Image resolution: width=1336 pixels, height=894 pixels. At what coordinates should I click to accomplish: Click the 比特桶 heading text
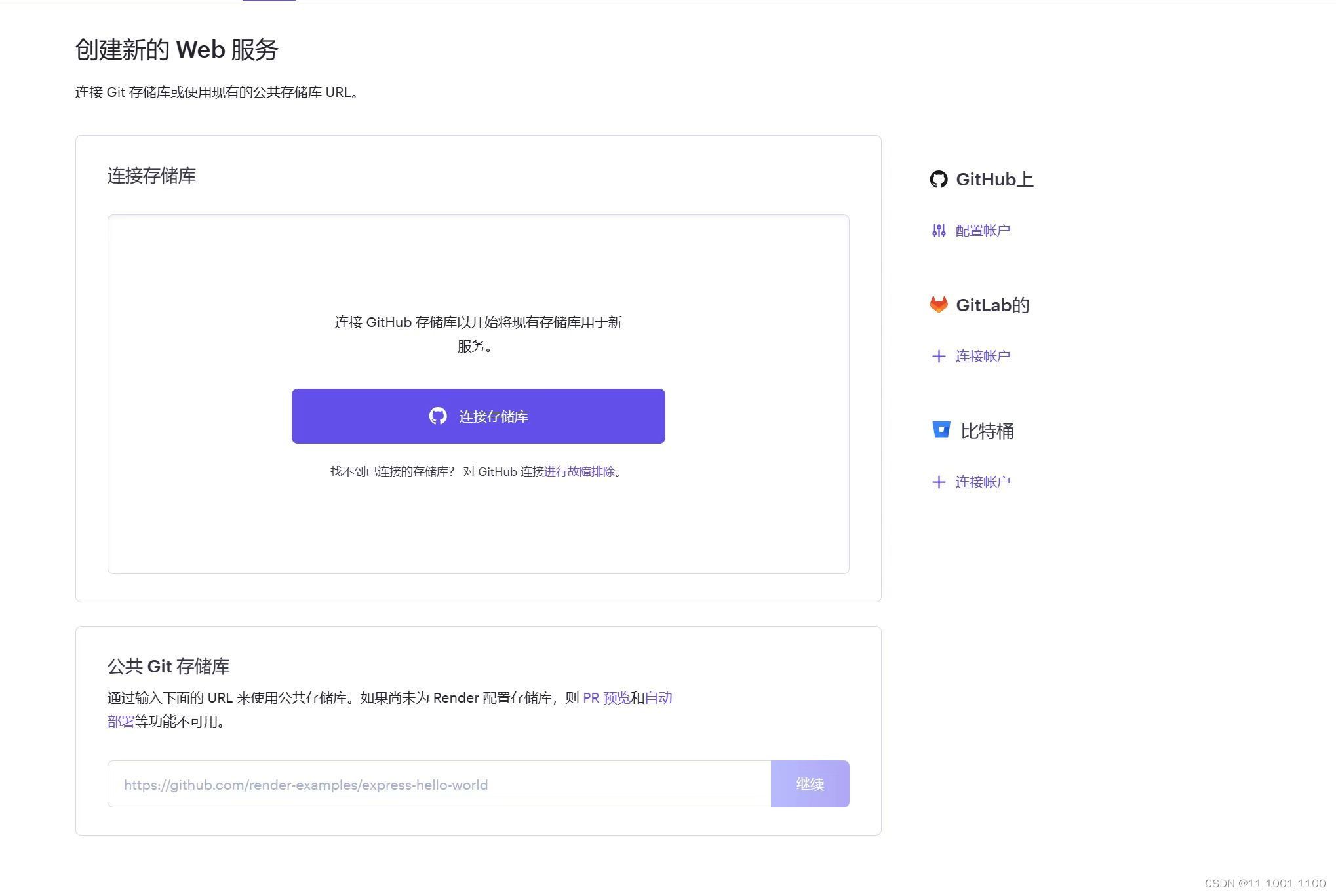[x=987, y=431]
